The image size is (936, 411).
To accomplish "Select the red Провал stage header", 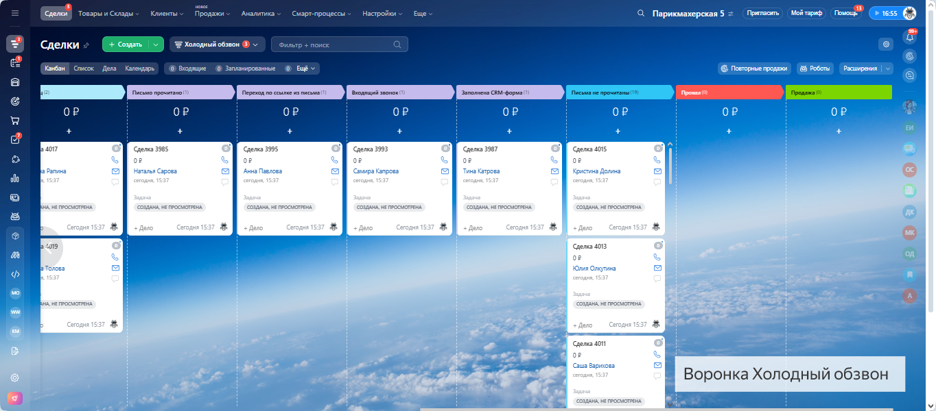I will (729, 92).
